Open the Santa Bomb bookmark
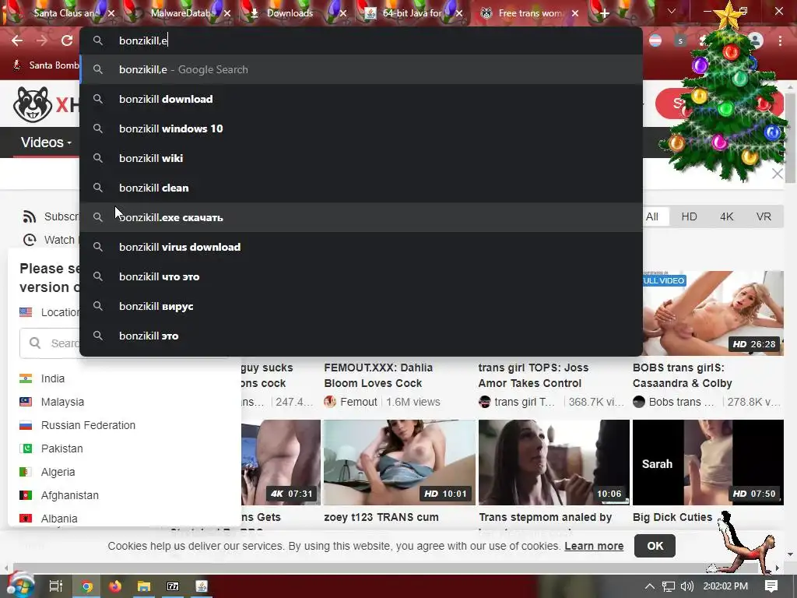 [x=46, y=65]
